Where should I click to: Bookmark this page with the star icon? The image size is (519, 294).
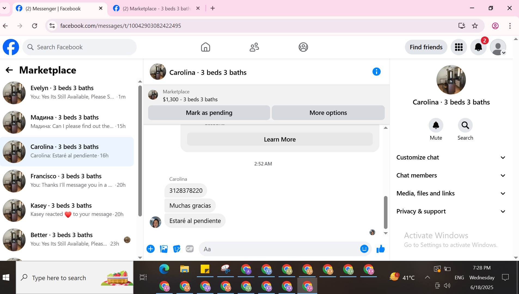coord(475,26)
